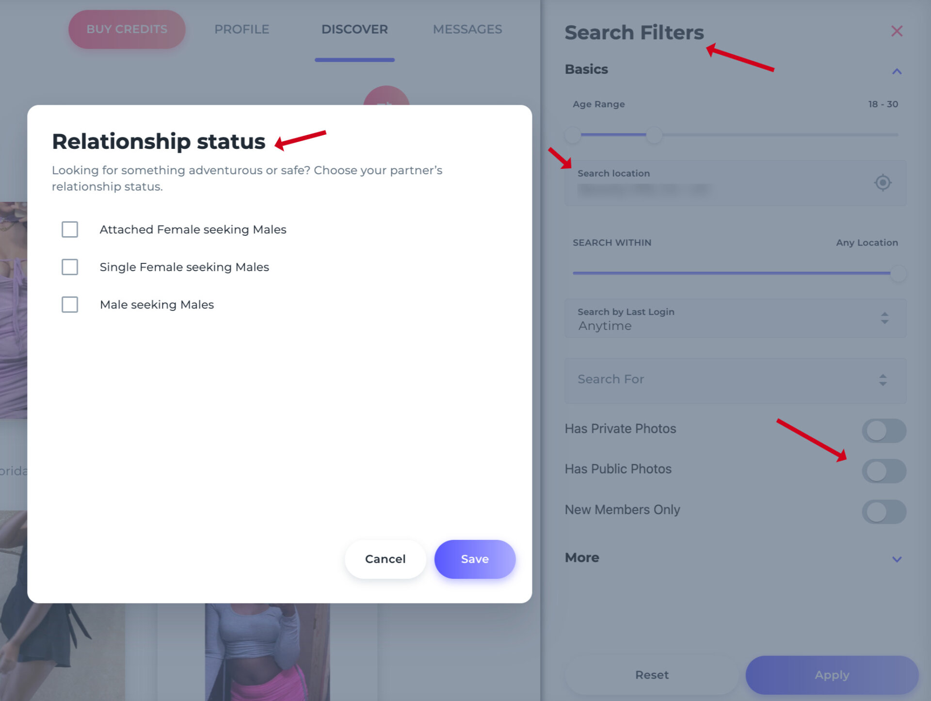Image resolution: width=931 pixels, height=701 pixels.
Task: Save the relationship status selection
Action: click(475, 559)
